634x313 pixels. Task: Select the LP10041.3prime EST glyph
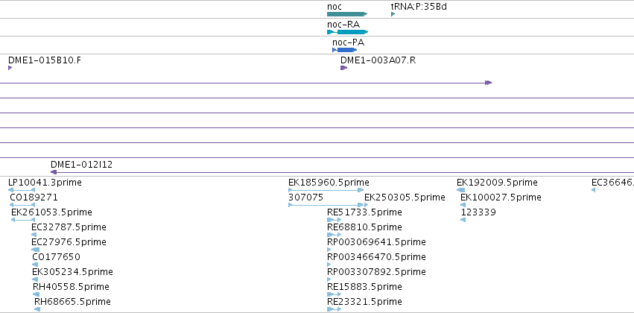click(x=22, y=189)
